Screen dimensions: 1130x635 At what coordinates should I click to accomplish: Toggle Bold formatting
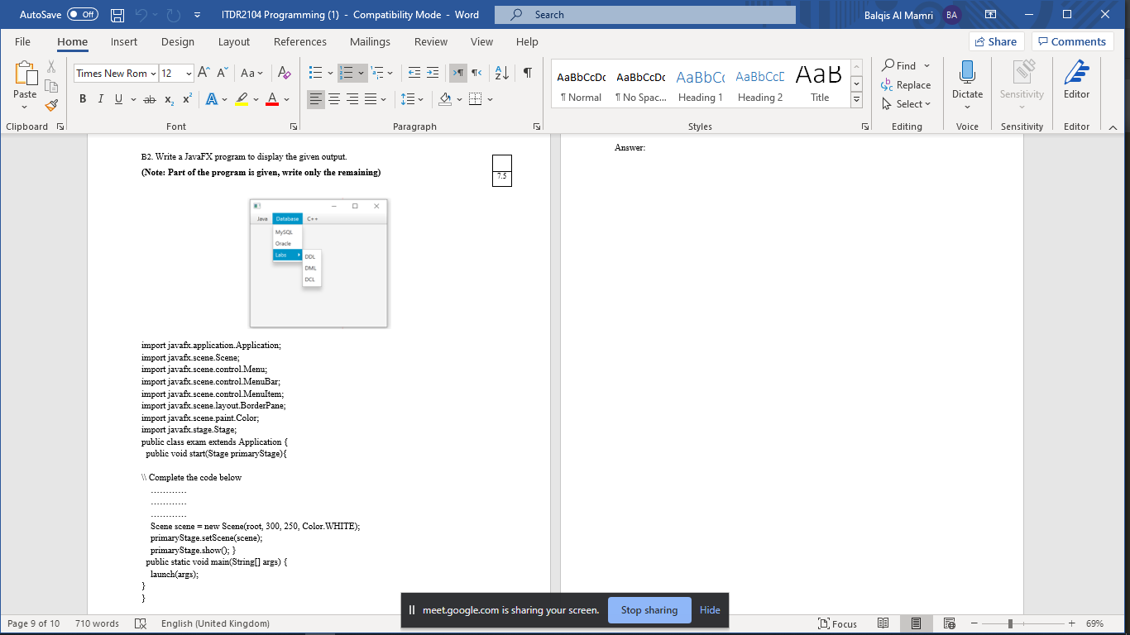click(x=83, y=99)
